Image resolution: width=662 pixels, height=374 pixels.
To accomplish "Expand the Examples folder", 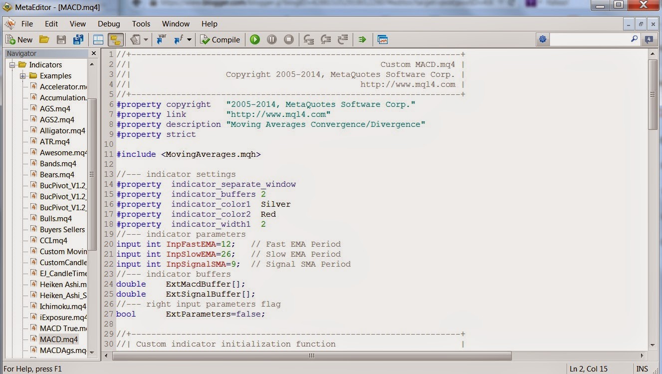I will (23, 76).
